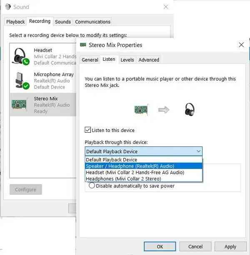Select Disable automatically to save power radio
Viewport: 250px width, 255px height.
92,185
